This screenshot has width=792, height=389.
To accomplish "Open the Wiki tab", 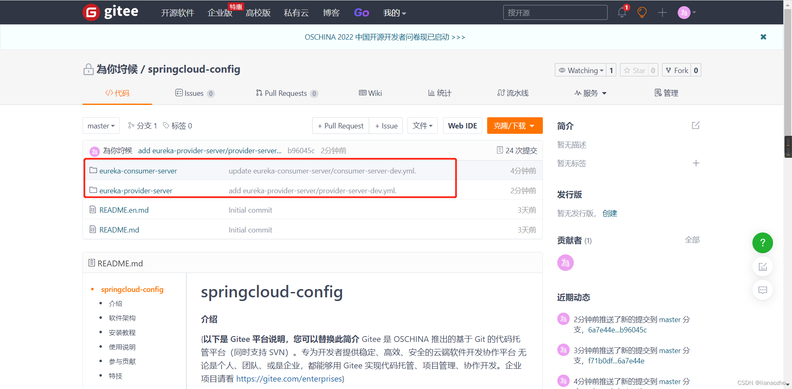I will click(370, 93).
